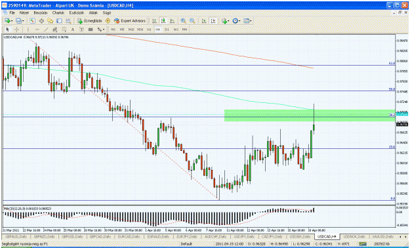Click the green highlighted rectangle zone on chart
Image resolution: width=410 pixels, height=248 pixels.
point(310,115)
